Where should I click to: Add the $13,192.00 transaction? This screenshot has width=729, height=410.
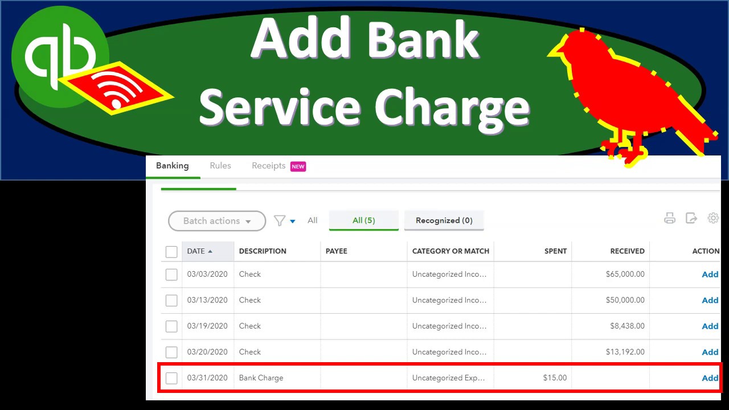pos(710,352)
